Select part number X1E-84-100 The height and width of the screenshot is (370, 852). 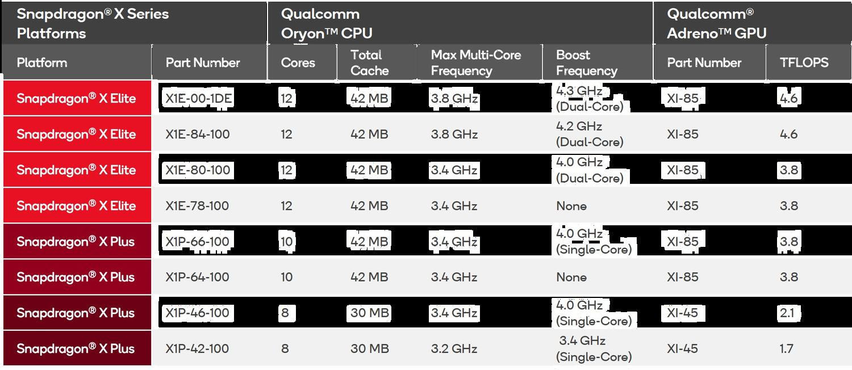[198, 134]
